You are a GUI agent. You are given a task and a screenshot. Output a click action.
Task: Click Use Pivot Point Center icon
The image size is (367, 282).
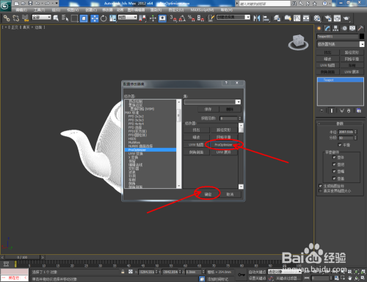point(142,18)
